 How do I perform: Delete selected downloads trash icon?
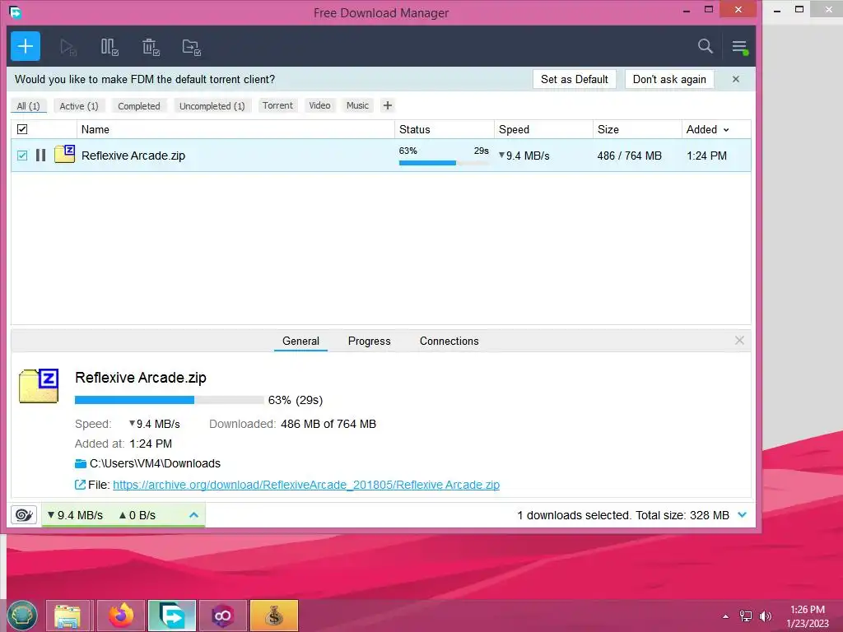(x=151, y=47)
